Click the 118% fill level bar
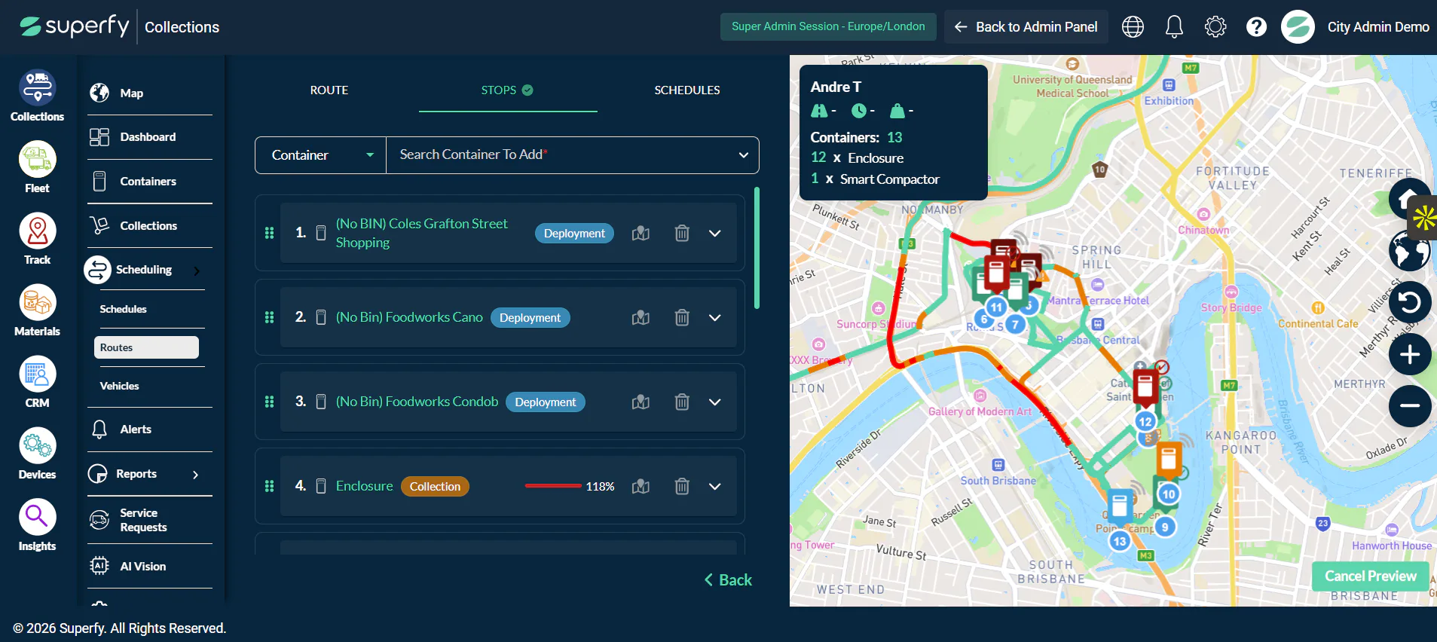 (x=553, y=487)
